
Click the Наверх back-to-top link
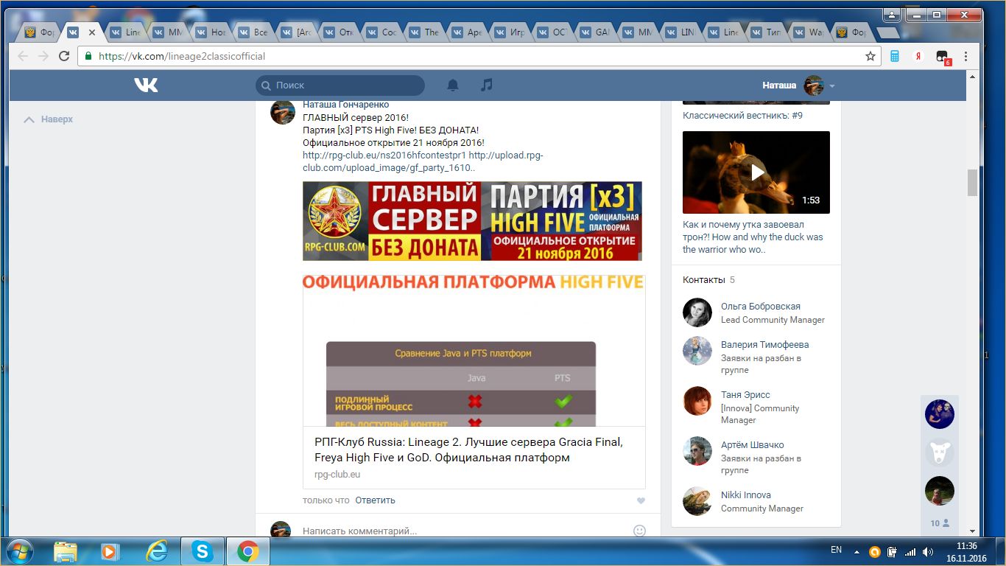point(49,119)
